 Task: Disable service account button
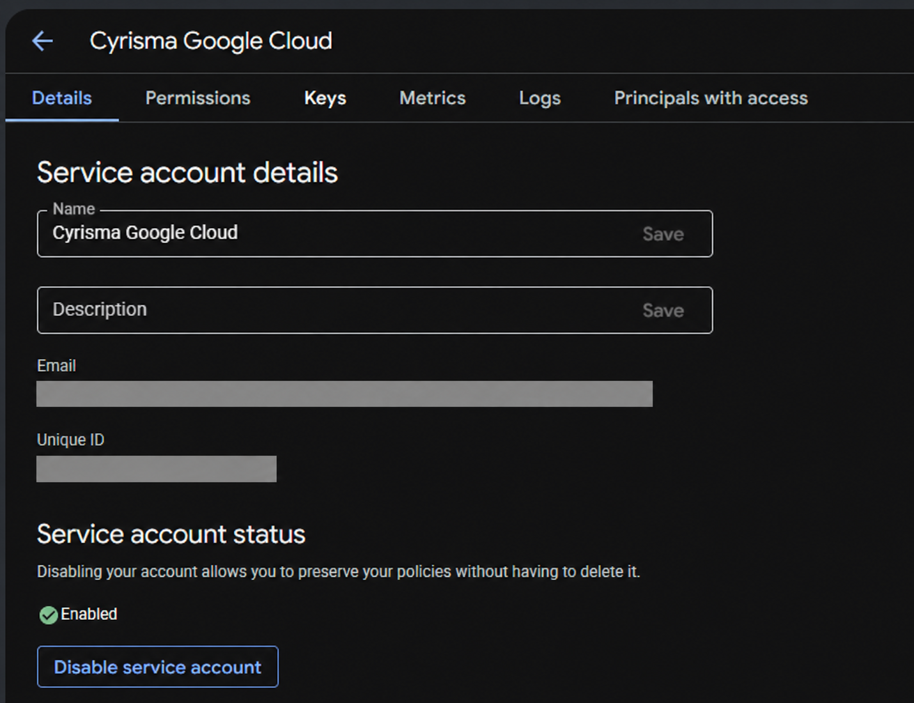tap(158, 667)
